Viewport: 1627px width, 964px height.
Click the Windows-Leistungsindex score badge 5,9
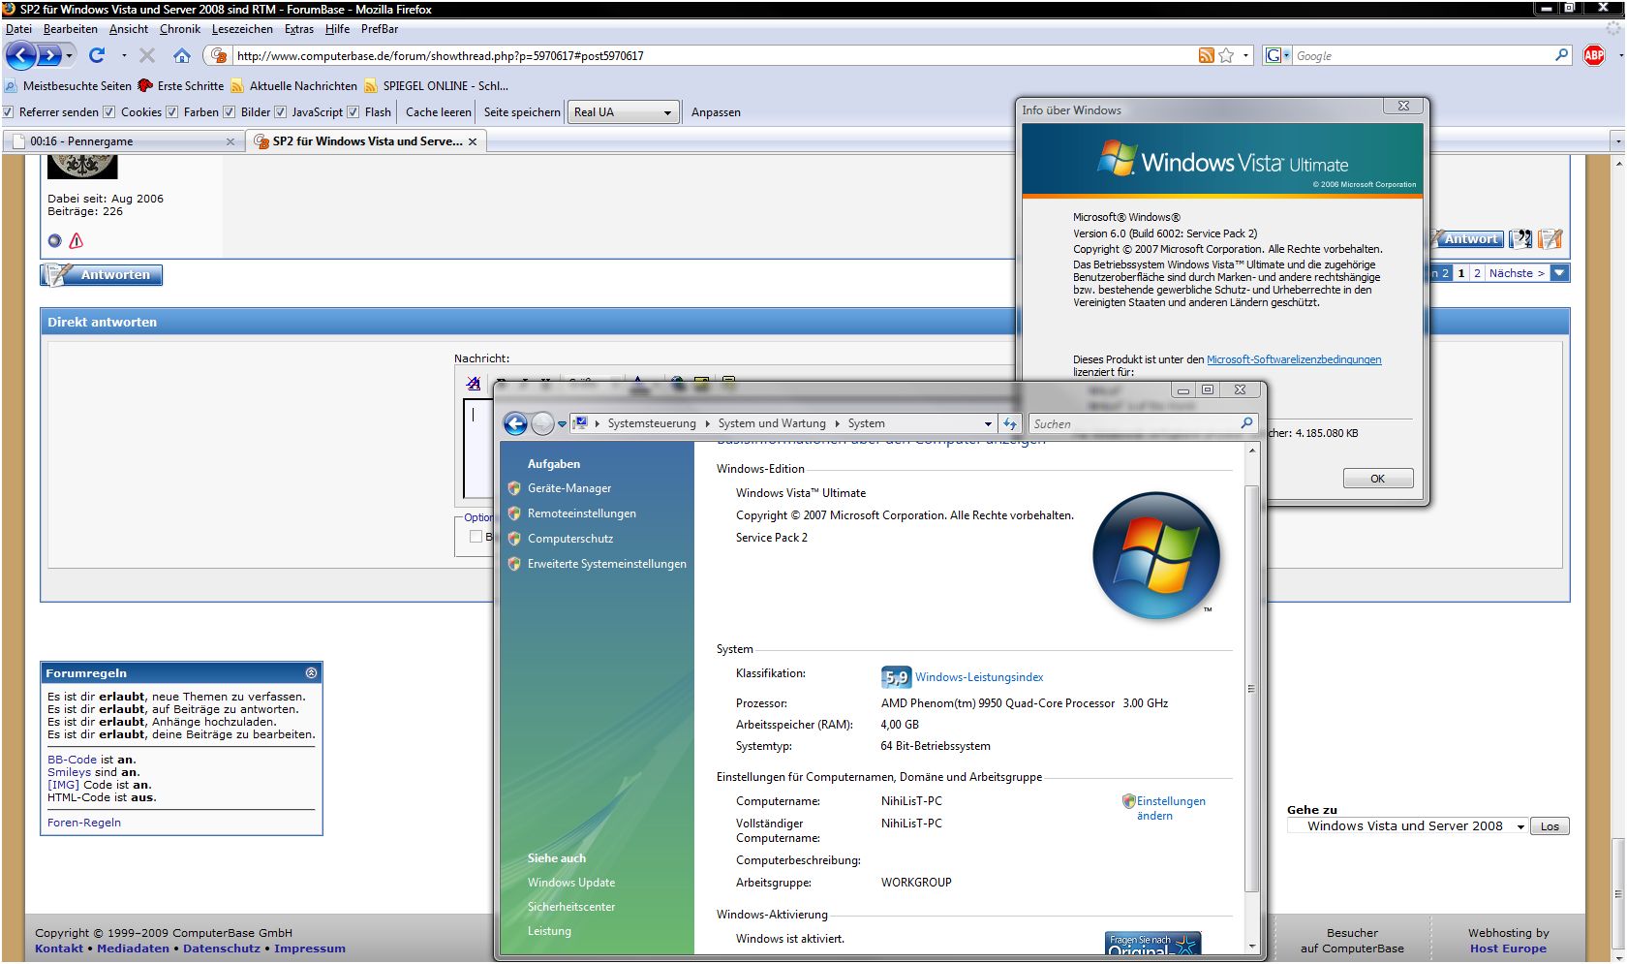tap(895, 677)
